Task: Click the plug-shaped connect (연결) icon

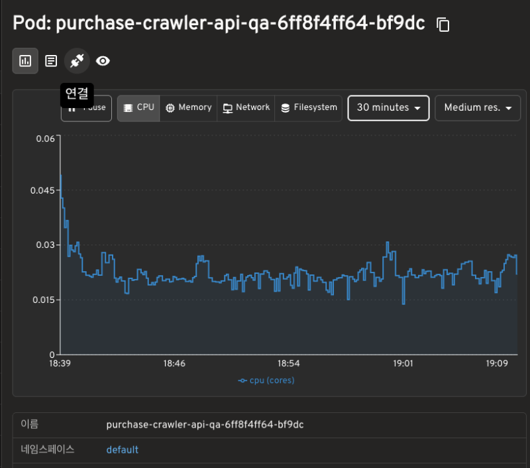Action: 77,61
